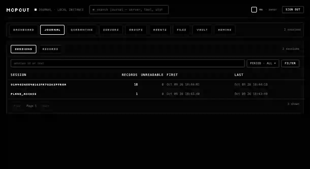Open the Servers tab

click(x=111, y=30)
